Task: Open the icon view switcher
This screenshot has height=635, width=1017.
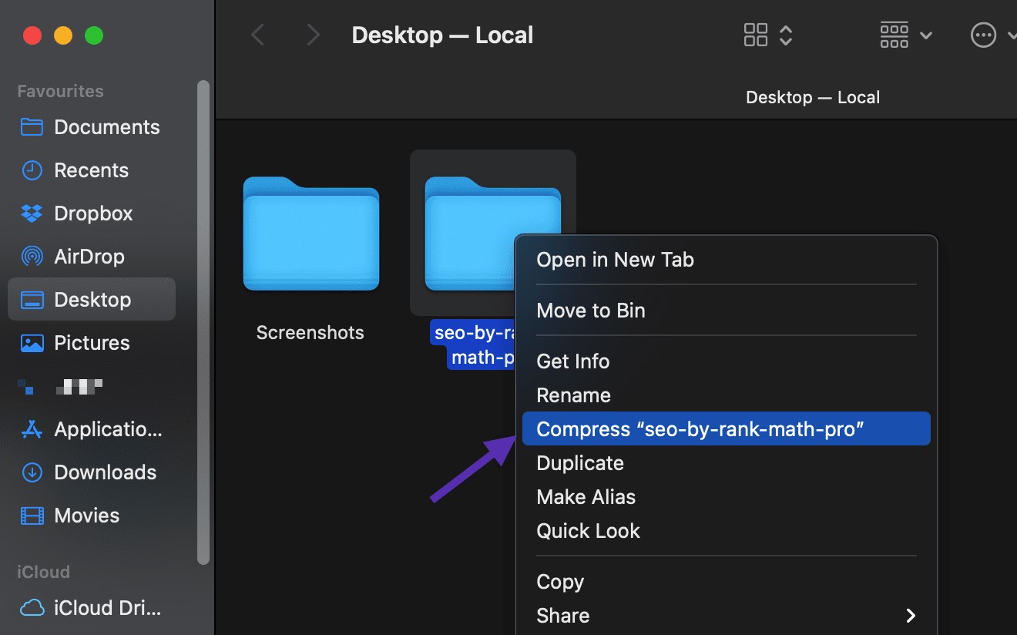Action: coord(768,35)
